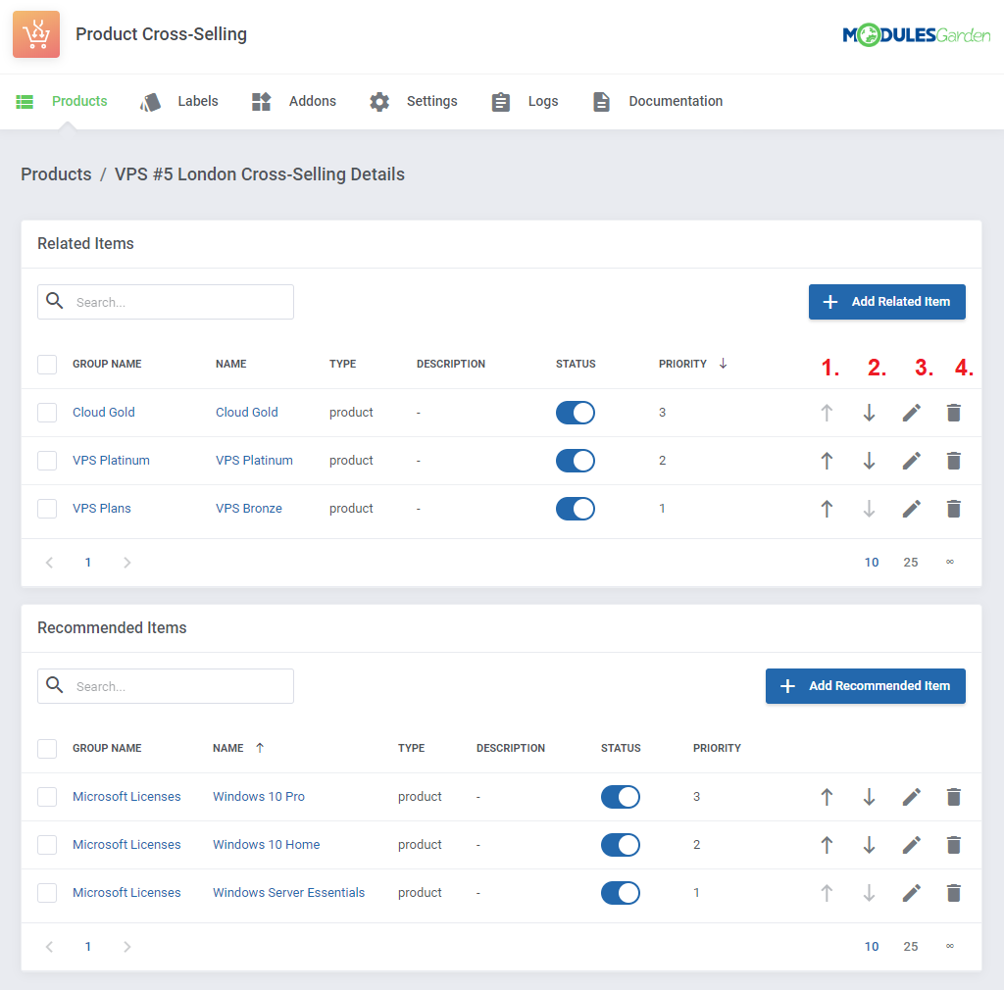Edit the Cloud Gold related item
This screenshot has width=1004, height=990.
pyautogui.click(x=911, y=413)
